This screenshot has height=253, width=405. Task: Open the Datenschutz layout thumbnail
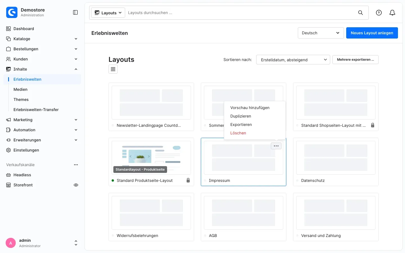336,158
